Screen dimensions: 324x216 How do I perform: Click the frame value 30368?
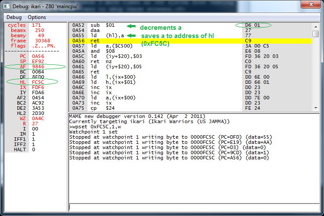point(42,41)
